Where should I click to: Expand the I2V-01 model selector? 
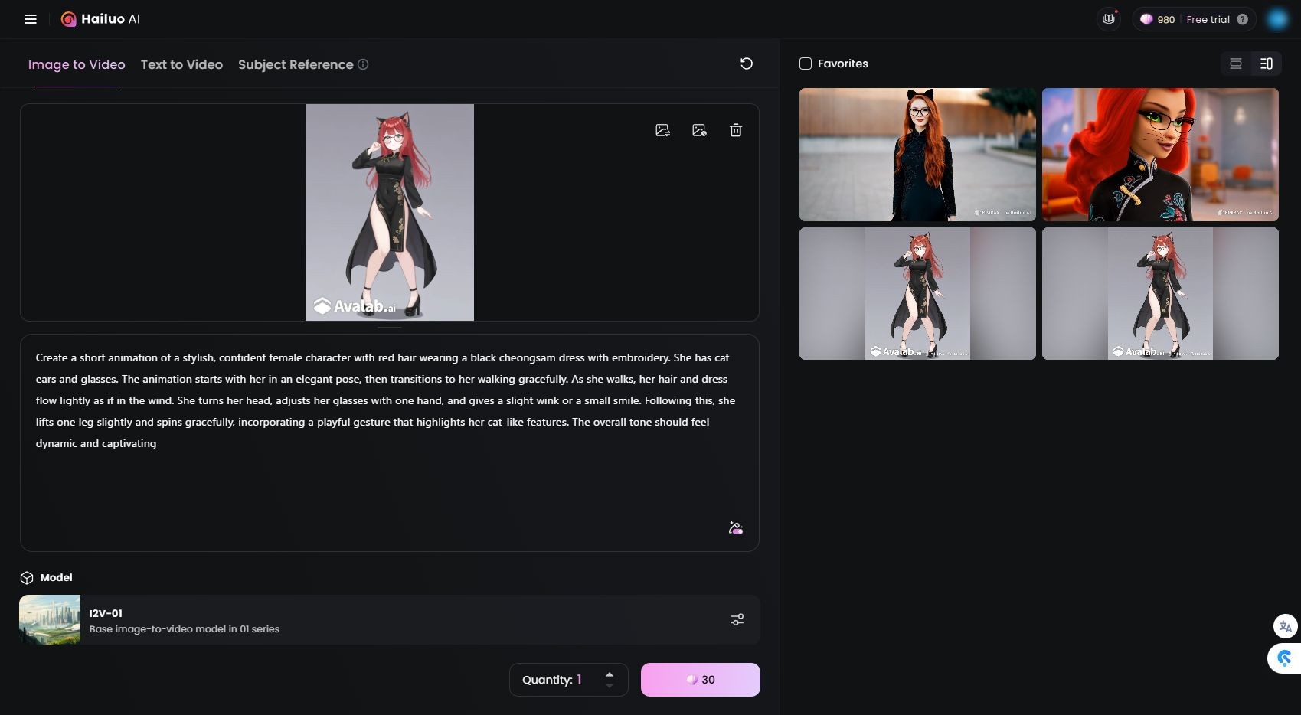383,619
